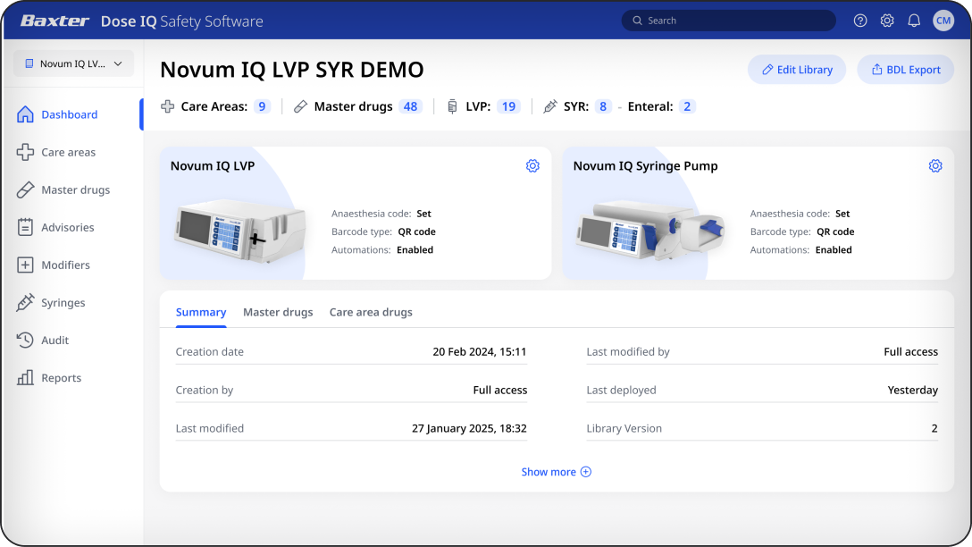Switch to the Master drugs tab
The width and height of the screenshot is (972, 547).
[x=278, y=312]
